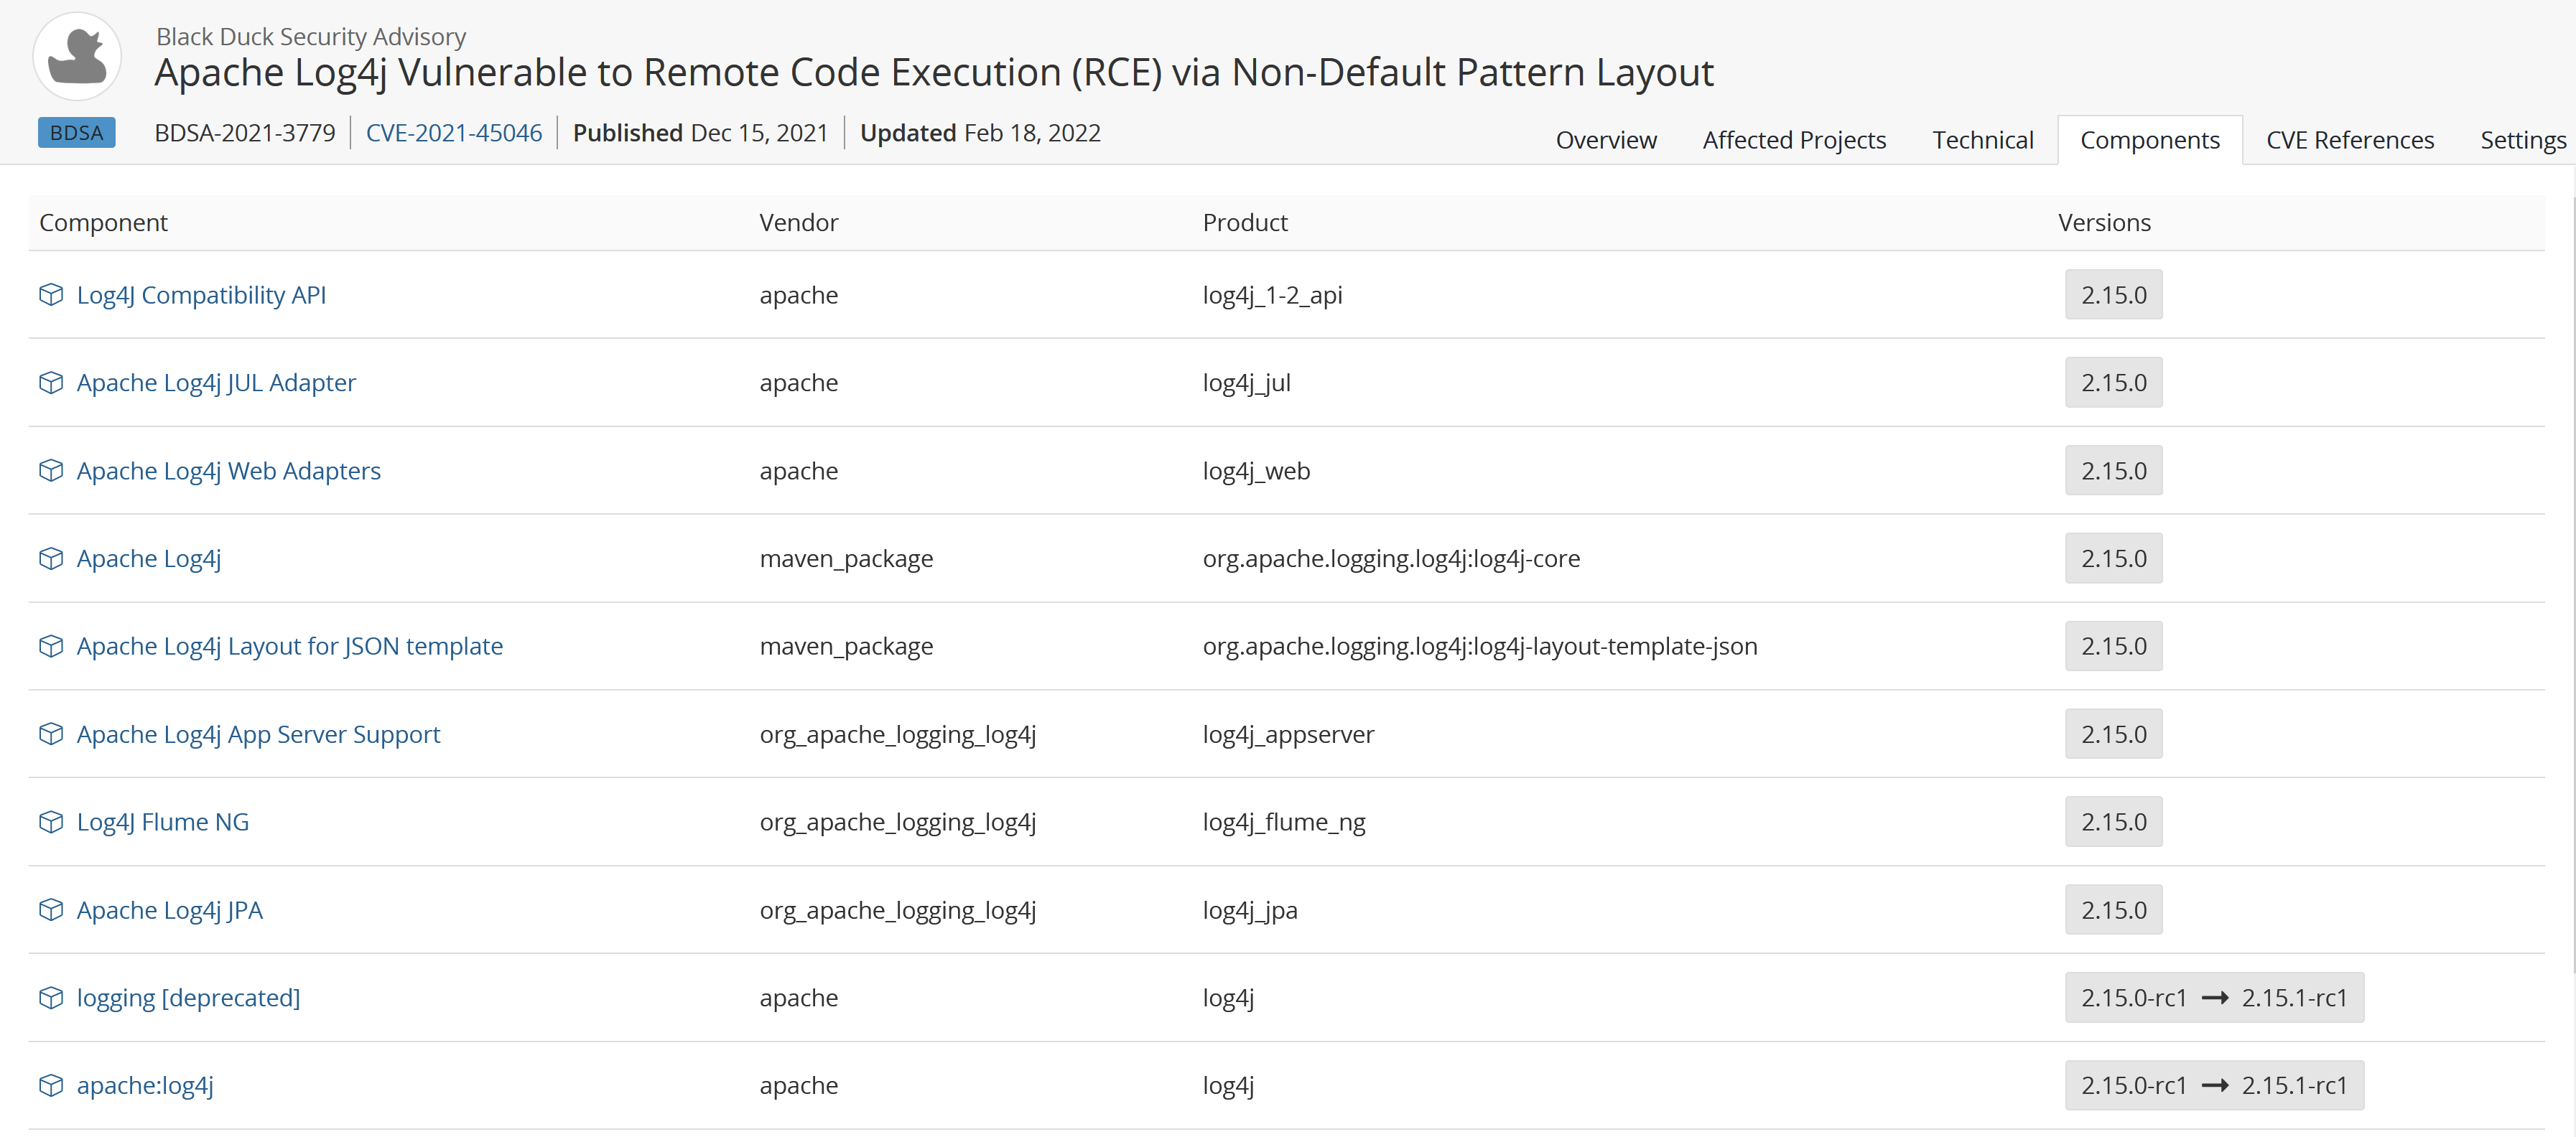Click the Black Duck logo icon

pos(77,57)
